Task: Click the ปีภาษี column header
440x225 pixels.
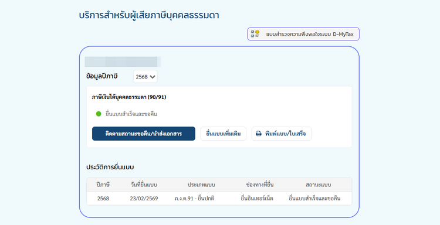Action: 103,185
